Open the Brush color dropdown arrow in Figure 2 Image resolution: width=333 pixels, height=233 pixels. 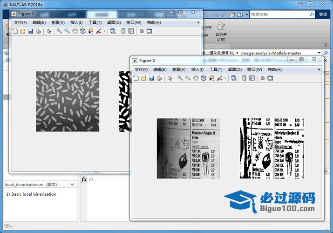pyautogui.click(x=225, y=78)
